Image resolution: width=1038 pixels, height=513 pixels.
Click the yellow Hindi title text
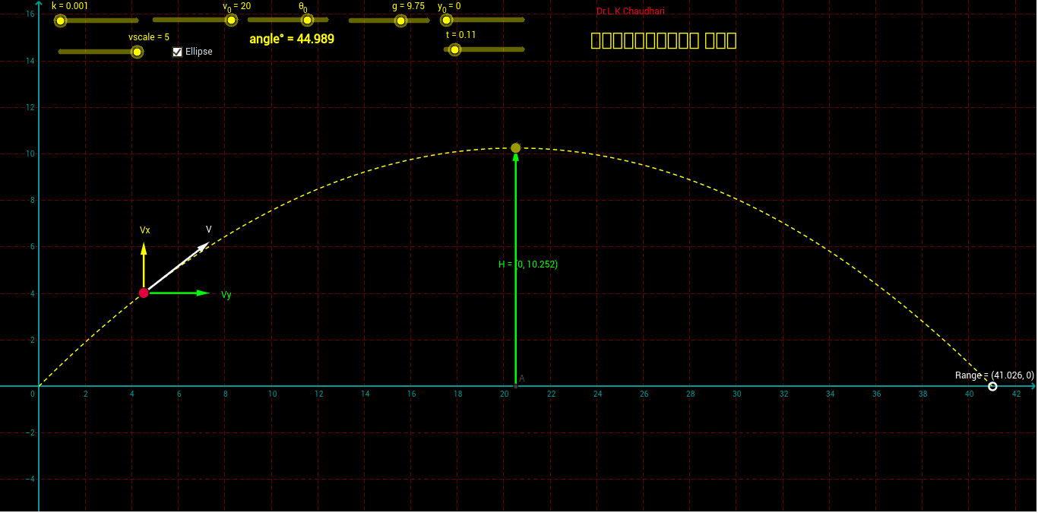coord(662,41)
